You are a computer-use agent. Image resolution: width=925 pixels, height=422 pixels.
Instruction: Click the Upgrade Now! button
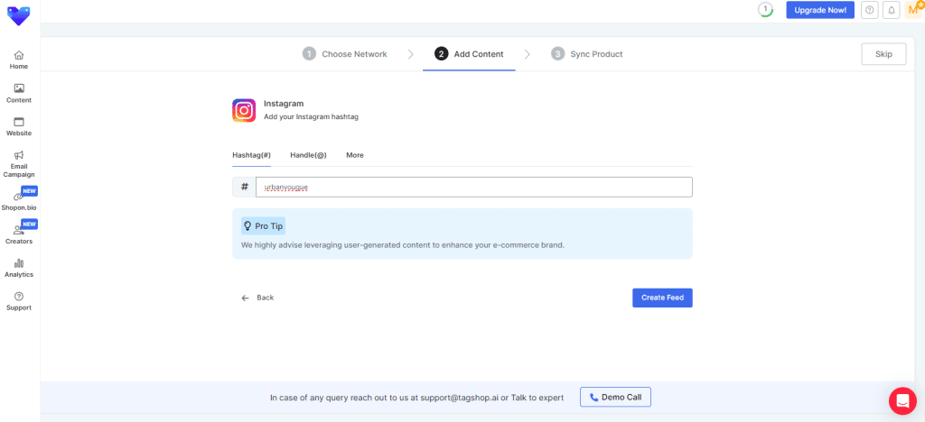(x=819, y=10)
